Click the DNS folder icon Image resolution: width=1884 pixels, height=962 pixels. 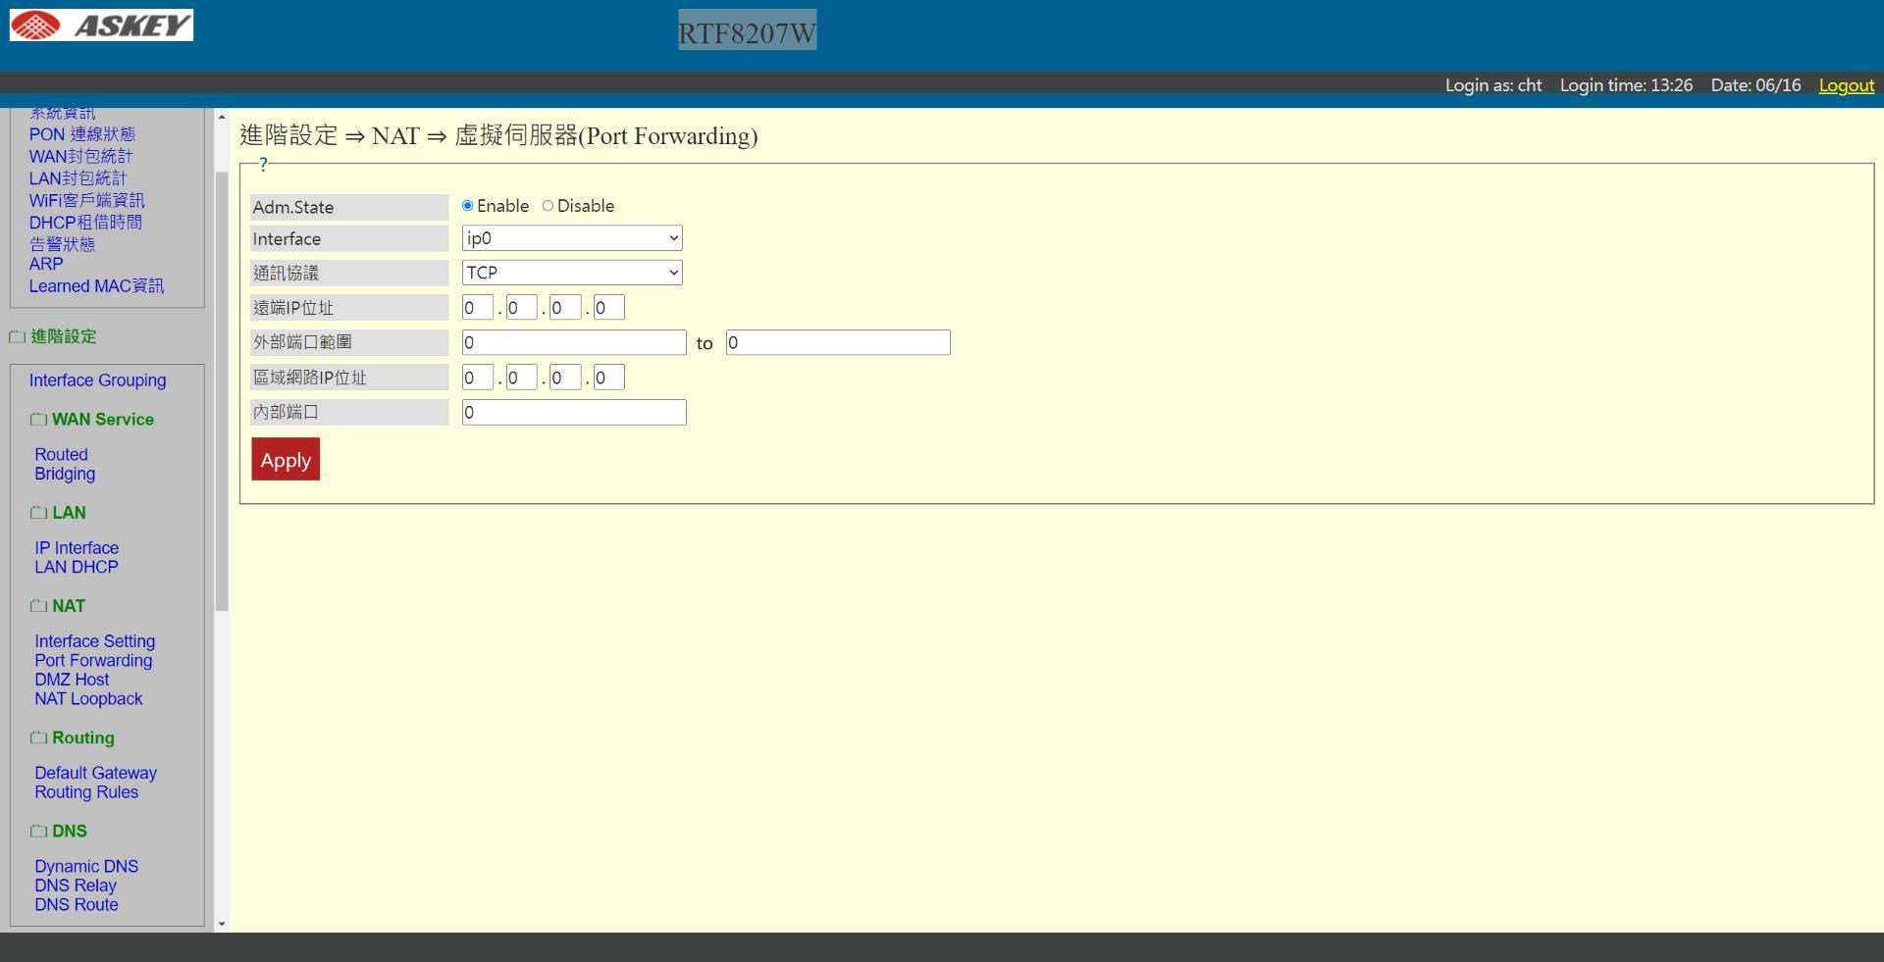(38, 831)
